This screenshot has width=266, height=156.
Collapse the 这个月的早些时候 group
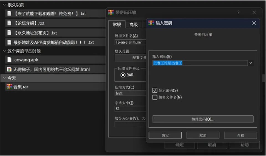pos(4,51)
